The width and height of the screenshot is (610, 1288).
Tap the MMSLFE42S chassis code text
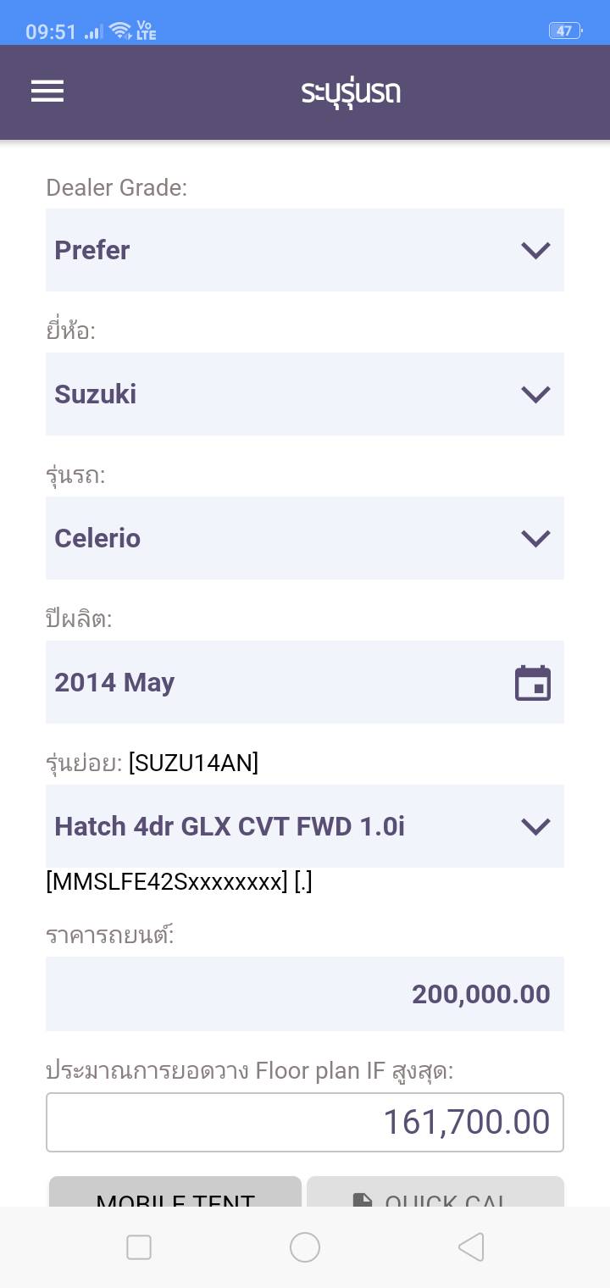pyautogui.click(x=167, y=882)
